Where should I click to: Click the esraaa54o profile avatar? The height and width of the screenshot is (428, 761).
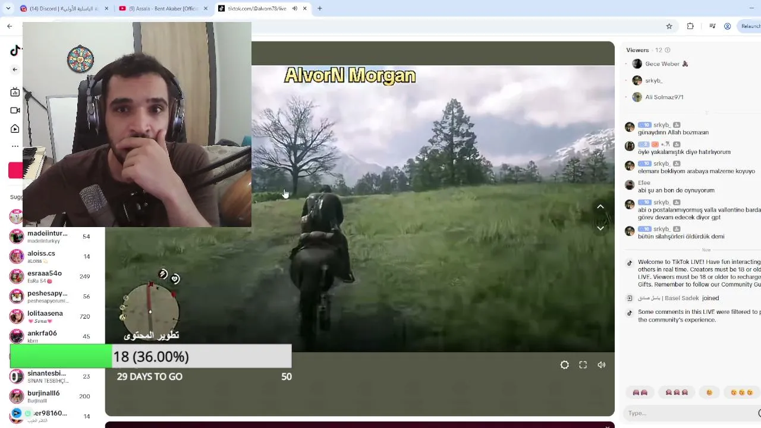point(17,276)
